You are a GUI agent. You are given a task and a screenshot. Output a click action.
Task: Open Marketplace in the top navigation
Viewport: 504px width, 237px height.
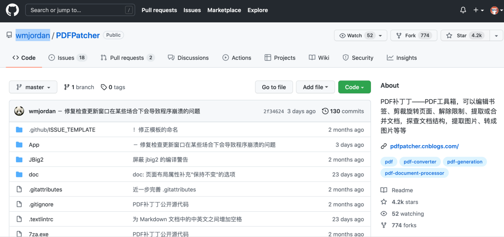(x=224, y=10)
